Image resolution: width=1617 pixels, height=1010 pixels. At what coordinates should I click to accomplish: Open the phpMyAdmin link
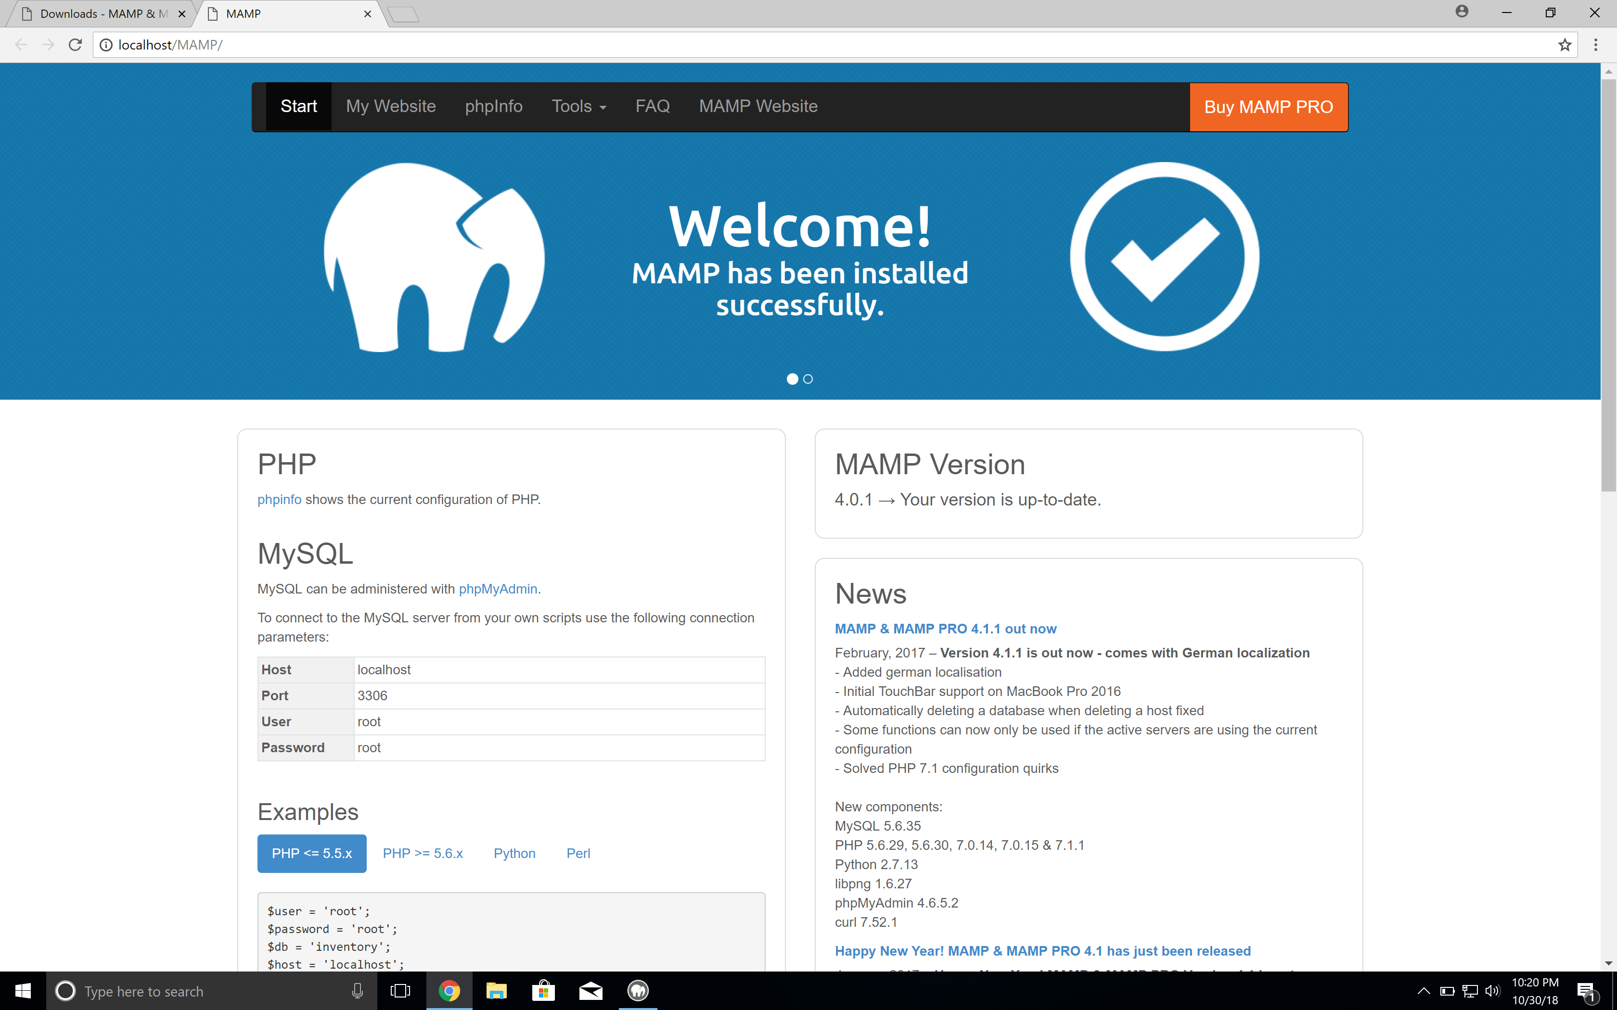[498, 589]
